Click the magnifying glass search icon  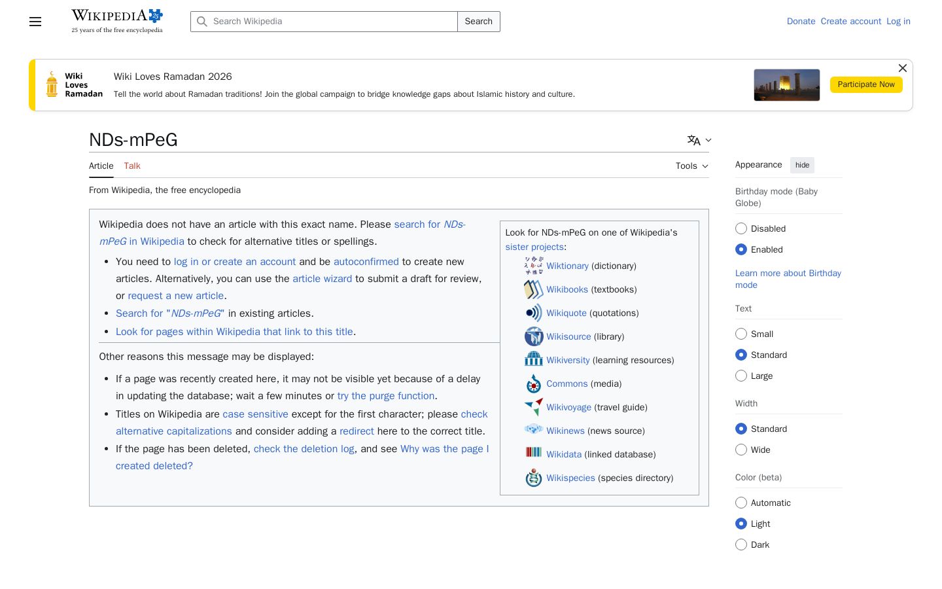pyautogui.click(x=202, y=22)
